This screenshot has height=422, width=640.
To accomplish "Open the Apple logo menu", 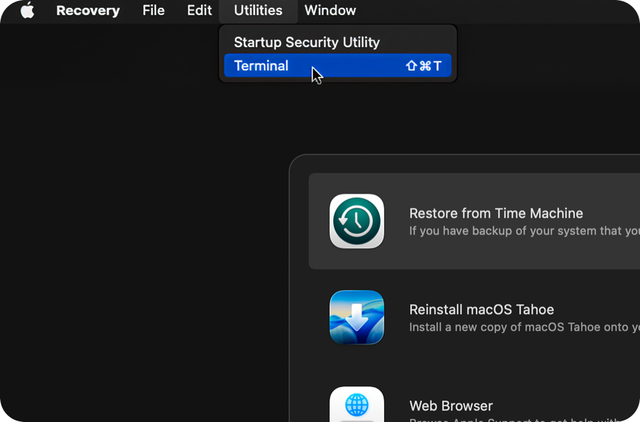I will 27,10.
